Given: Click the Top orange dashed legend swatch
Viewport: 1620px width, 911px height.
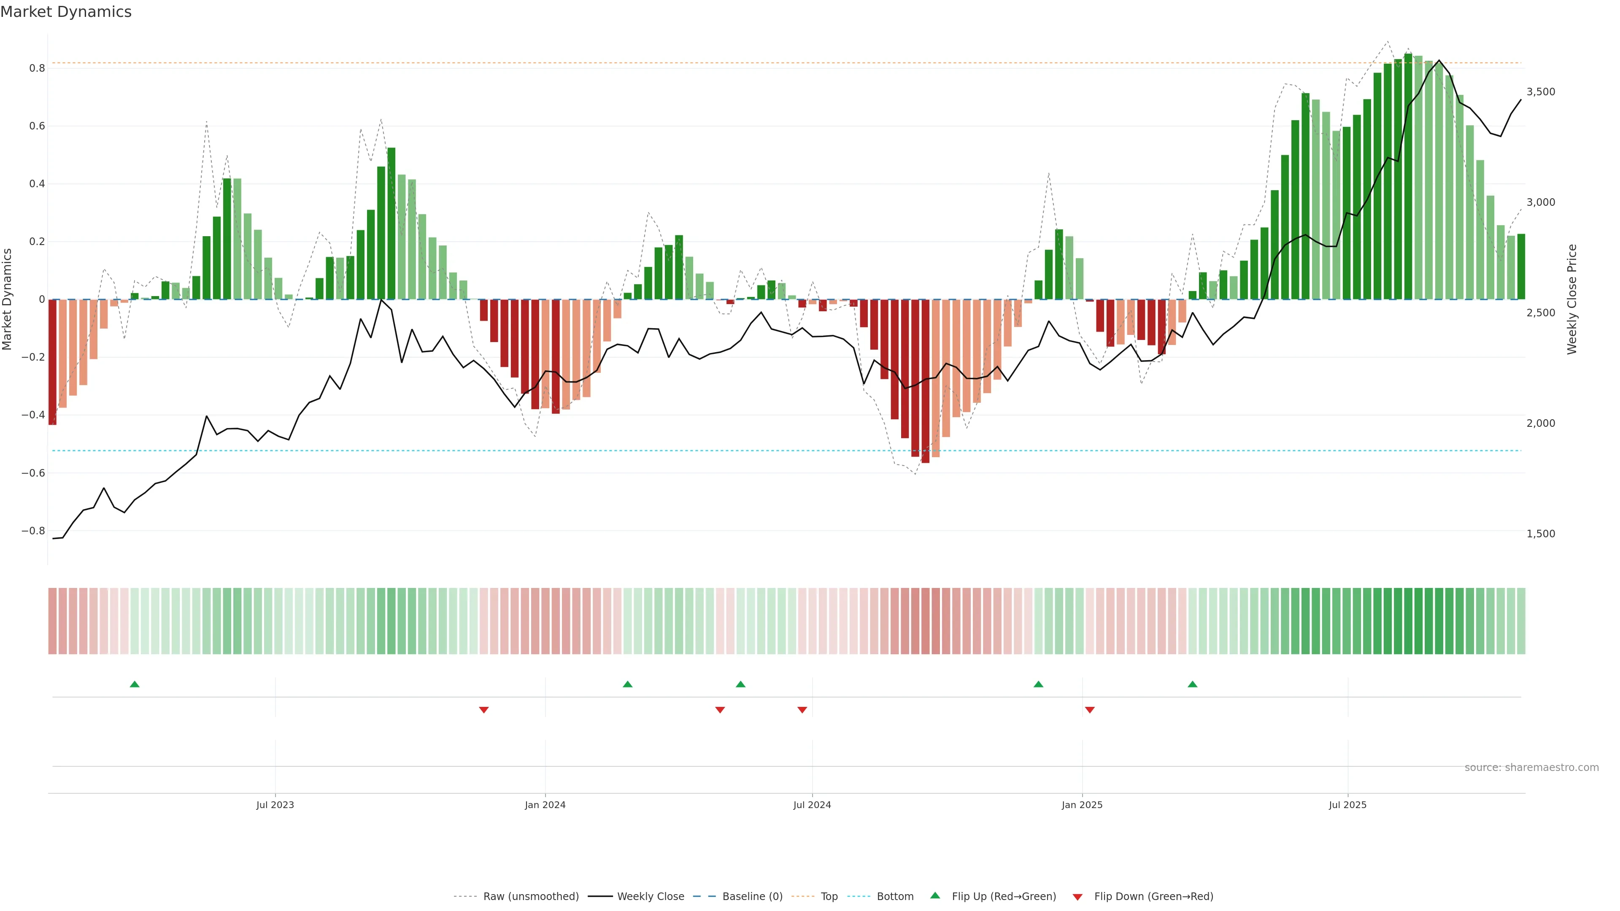Looking at the screenshot, I should point(802,897).
